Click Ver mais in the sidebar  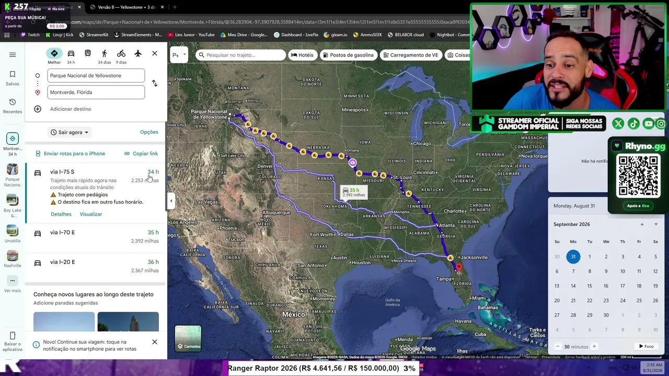pos(13,285)
